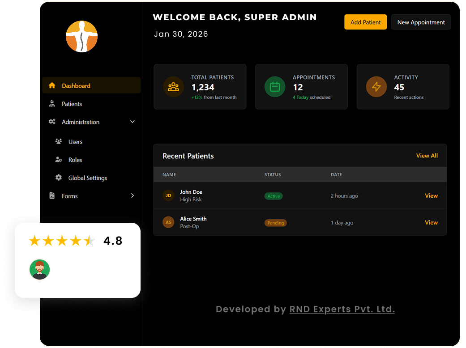Collapse the Administration menu chevron
466x348 pixels.
click(132, 122)
